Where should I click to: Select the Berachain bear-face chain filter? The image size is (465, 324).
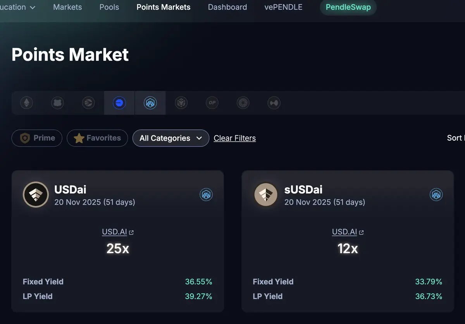tap(57, 103)
